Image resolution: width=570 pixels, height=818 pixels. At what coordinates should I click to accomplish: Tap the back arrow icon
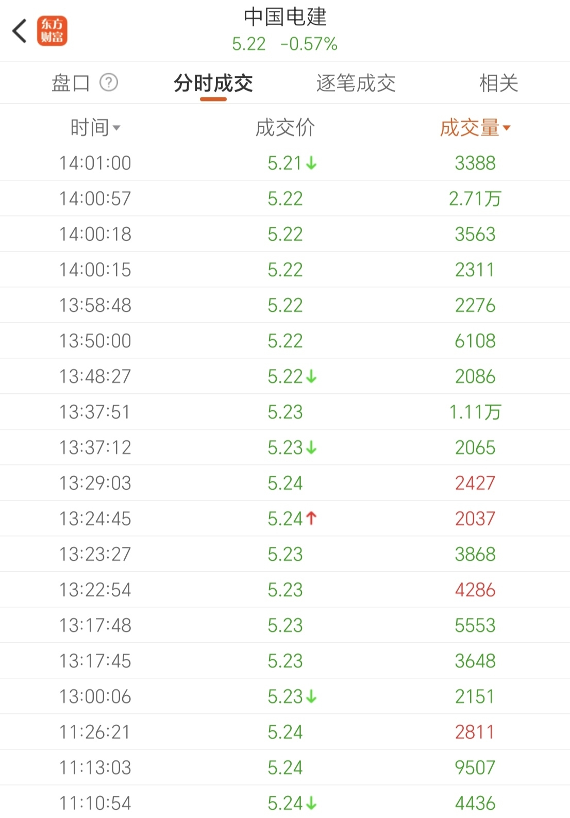click(20, 31)
